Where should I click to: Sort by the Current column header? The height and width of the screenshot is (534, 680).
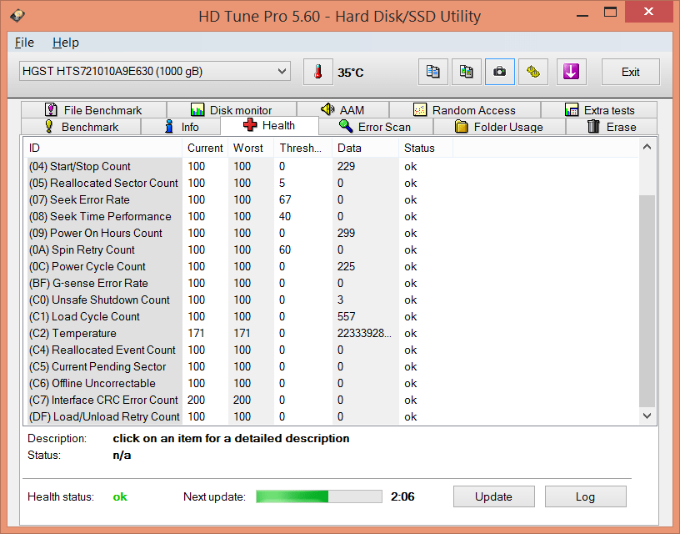point(205,148)
